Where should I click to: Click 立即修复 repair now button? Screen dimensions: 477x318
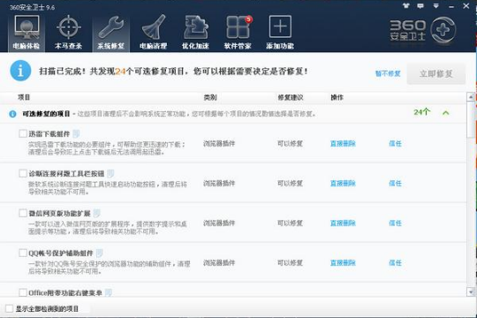436,73
